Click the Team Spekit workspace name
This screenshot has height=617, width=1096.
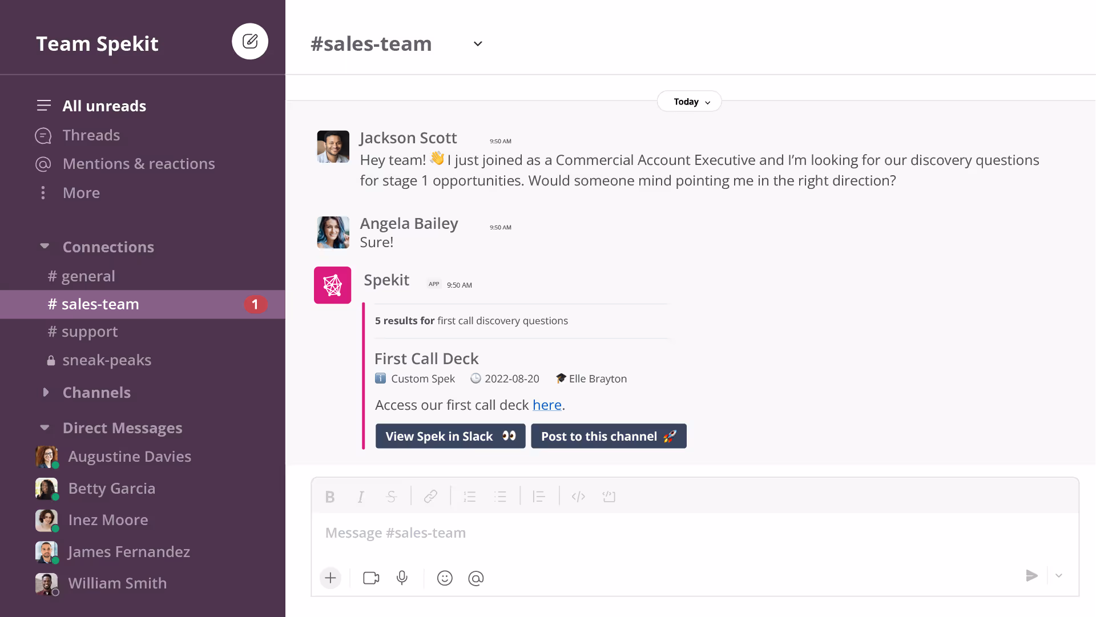click(x=97, y=44)
